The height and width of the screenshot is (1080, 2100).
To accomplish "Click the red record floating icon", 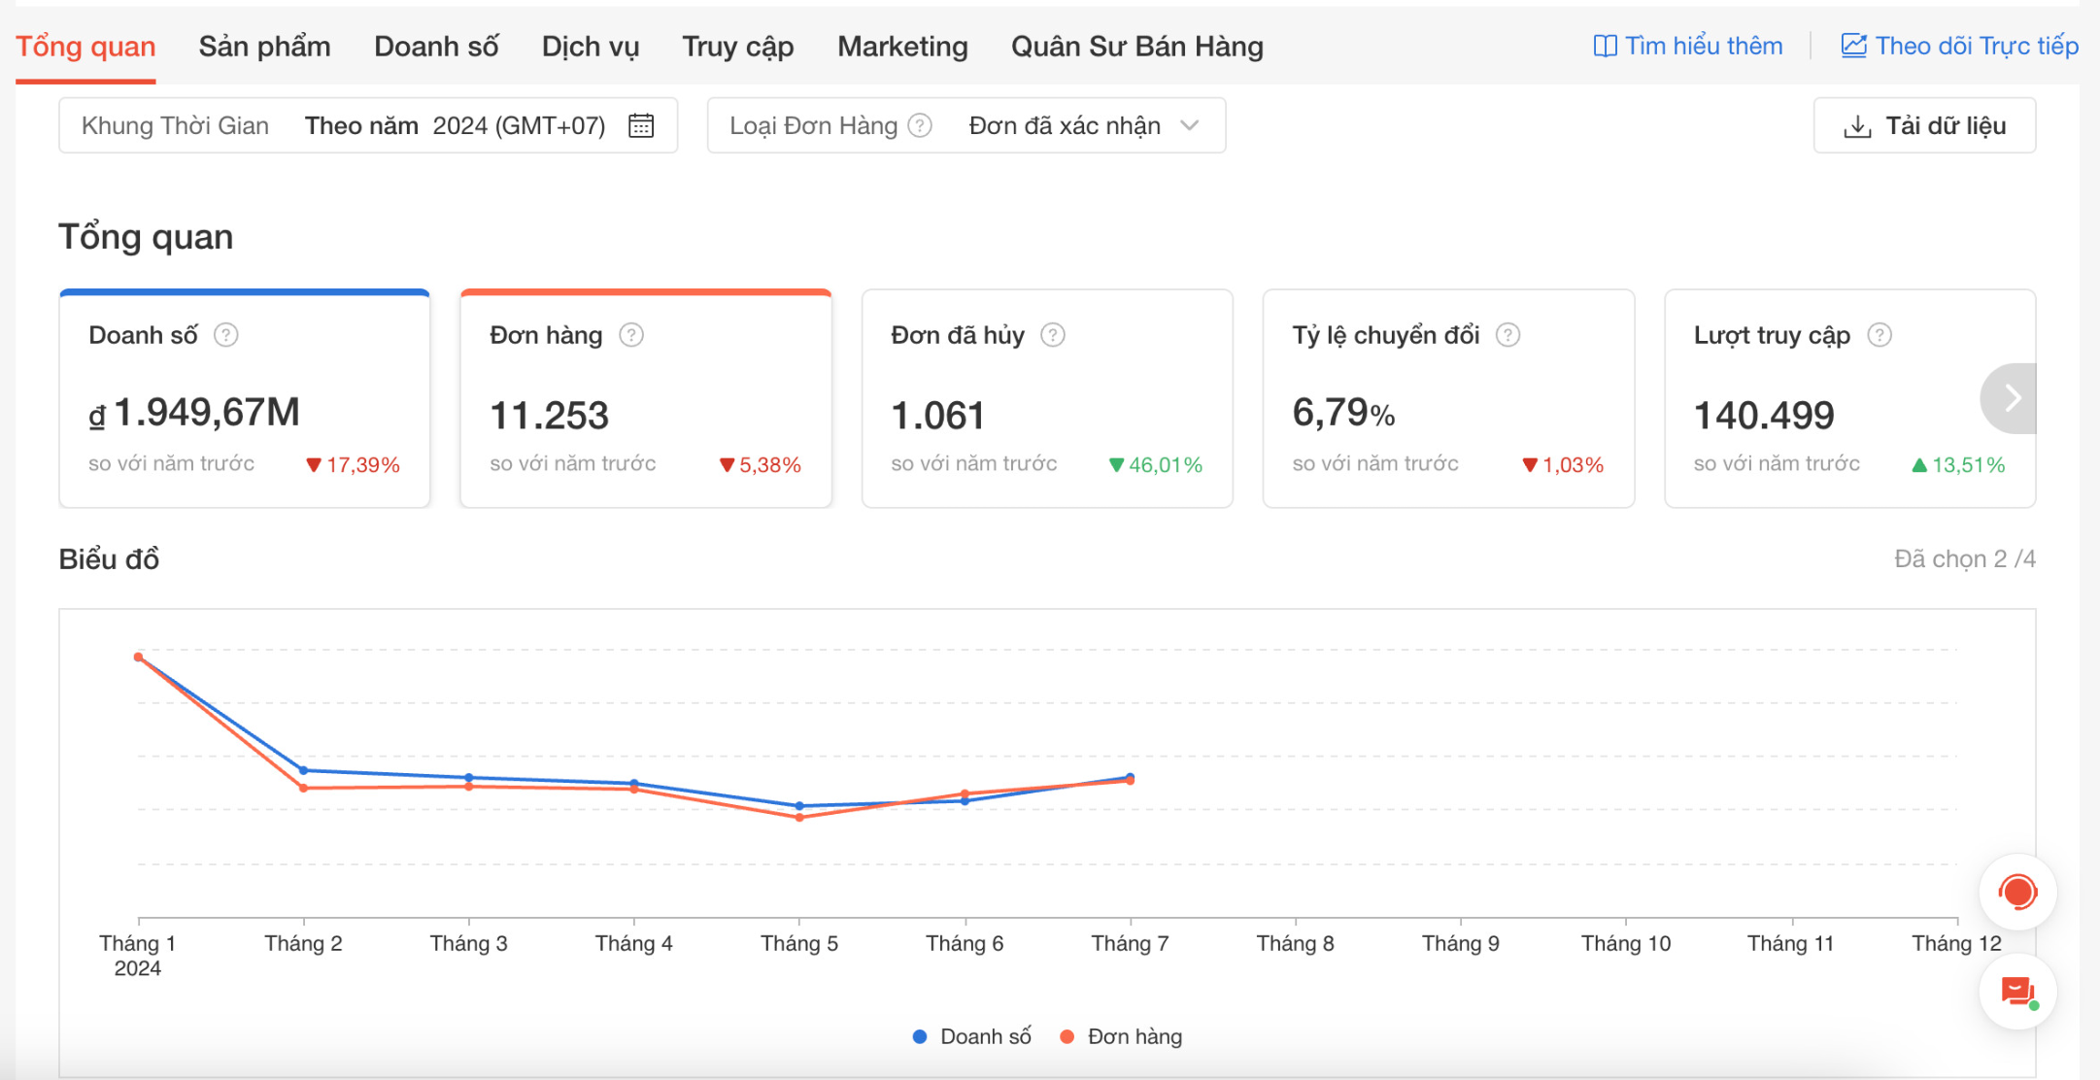I will click(2017, 892).
